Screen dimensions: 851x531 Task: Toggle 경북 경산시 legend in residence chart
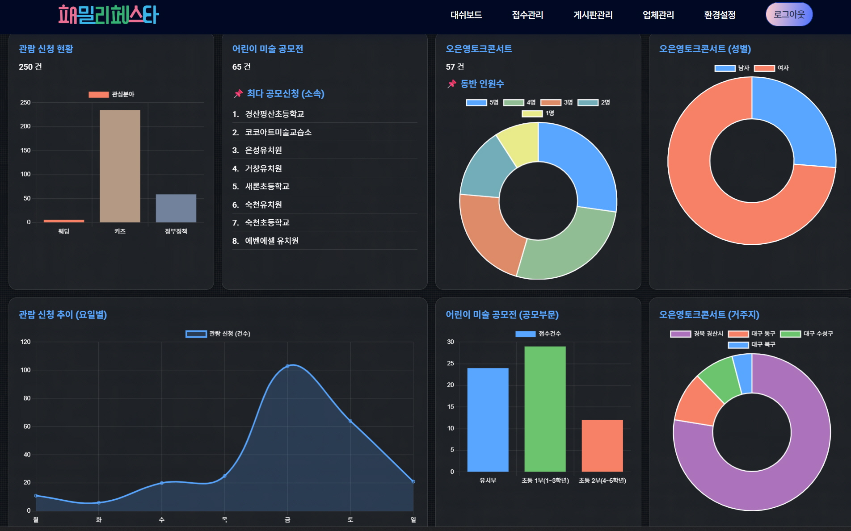680,334
